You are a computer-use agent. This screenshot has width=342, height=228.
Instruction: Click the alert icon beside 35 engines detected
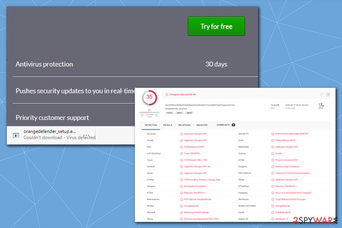coord(167,95)
